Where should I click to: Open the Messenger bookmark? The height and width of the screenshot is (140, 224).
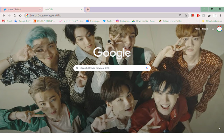[x=93, y=21]
